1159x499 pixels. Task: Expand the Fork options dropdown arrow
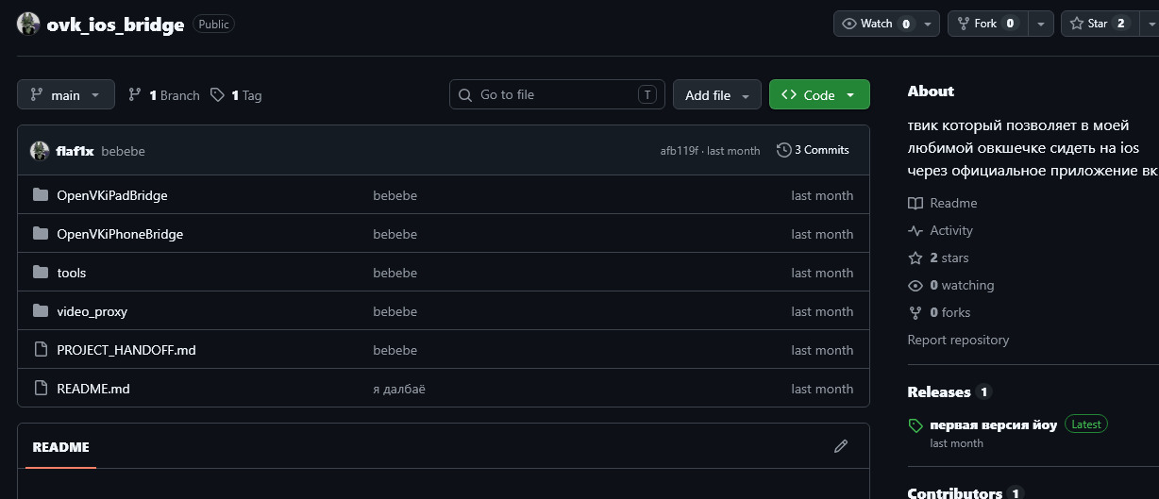point(1040,24)
